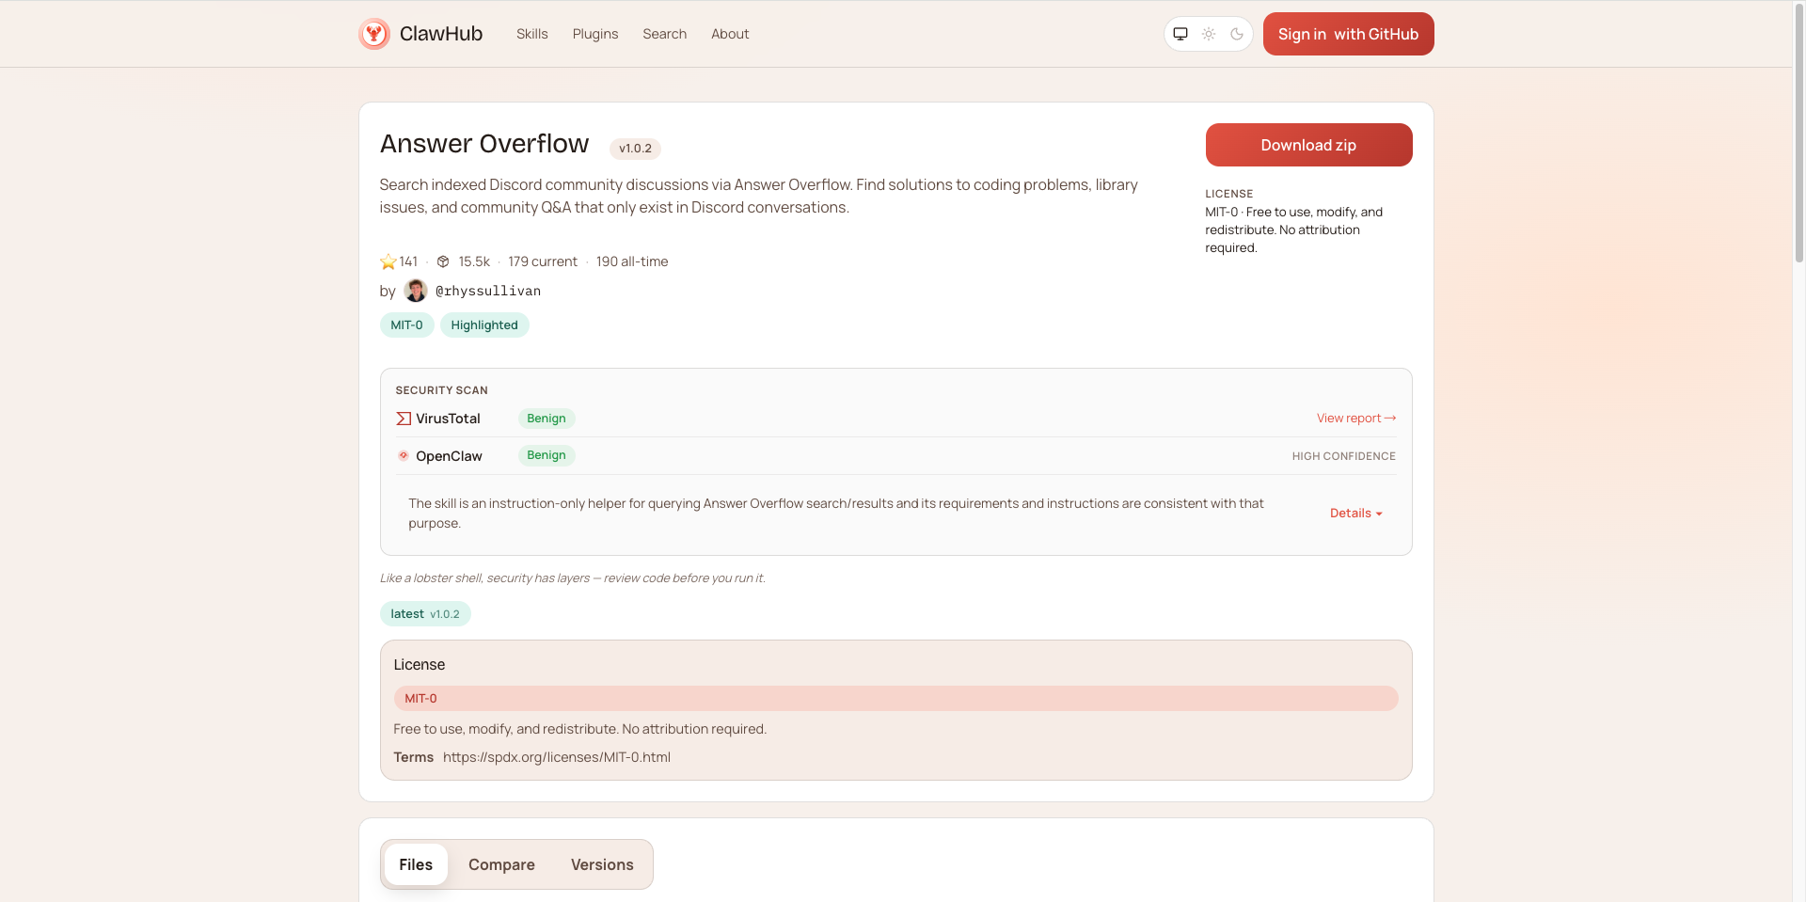The height and width of the screenshot is (902, 1806).
Task: Click the latest v1.0.2 version tag
Action: click(x=425, y=614)
